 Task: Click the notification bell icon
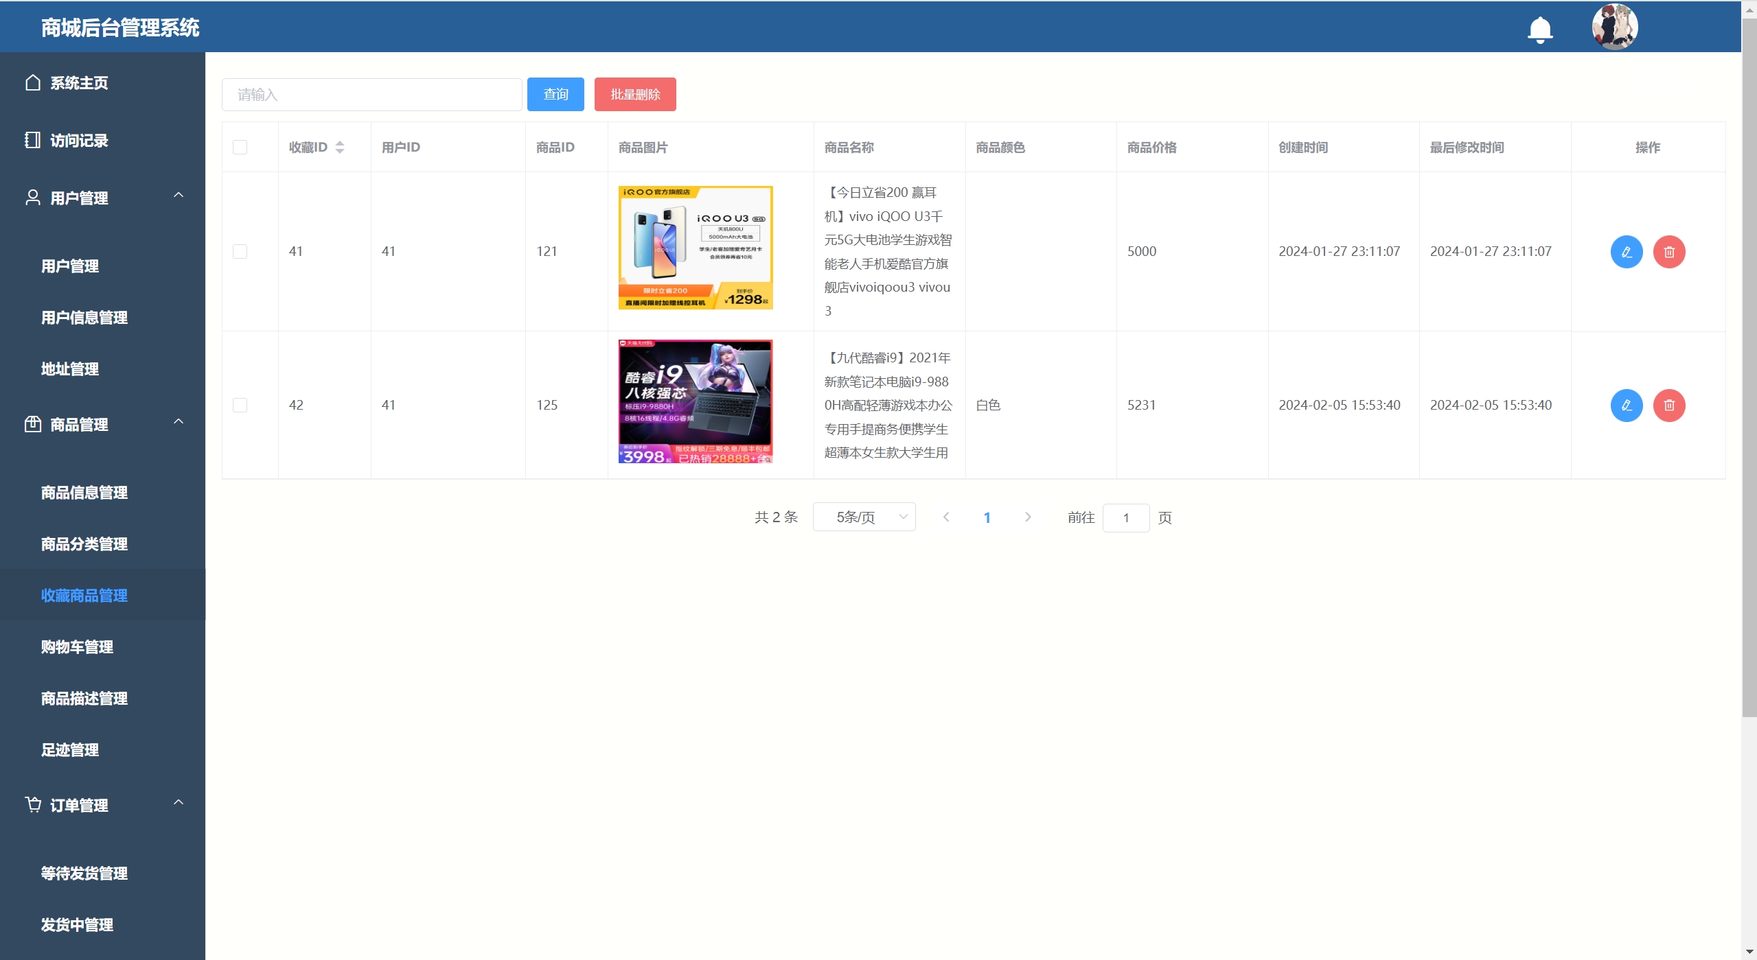[x=1540, y=29]
